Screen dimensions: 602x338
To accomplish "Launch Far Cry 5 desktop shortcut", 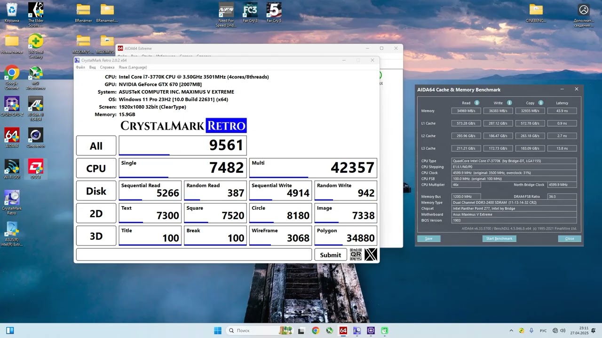I will click(274, 13).
